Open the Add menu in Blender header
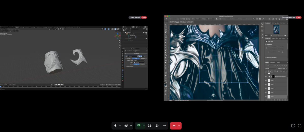 click(15, 29)
